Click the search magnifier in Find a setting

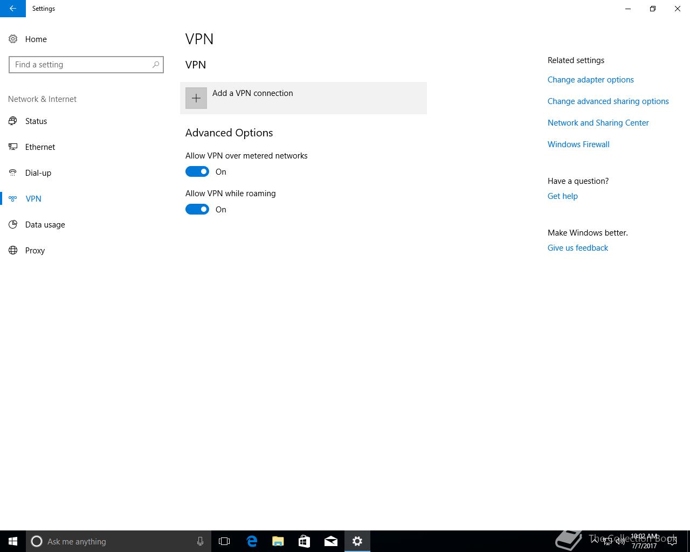(156, 65)
